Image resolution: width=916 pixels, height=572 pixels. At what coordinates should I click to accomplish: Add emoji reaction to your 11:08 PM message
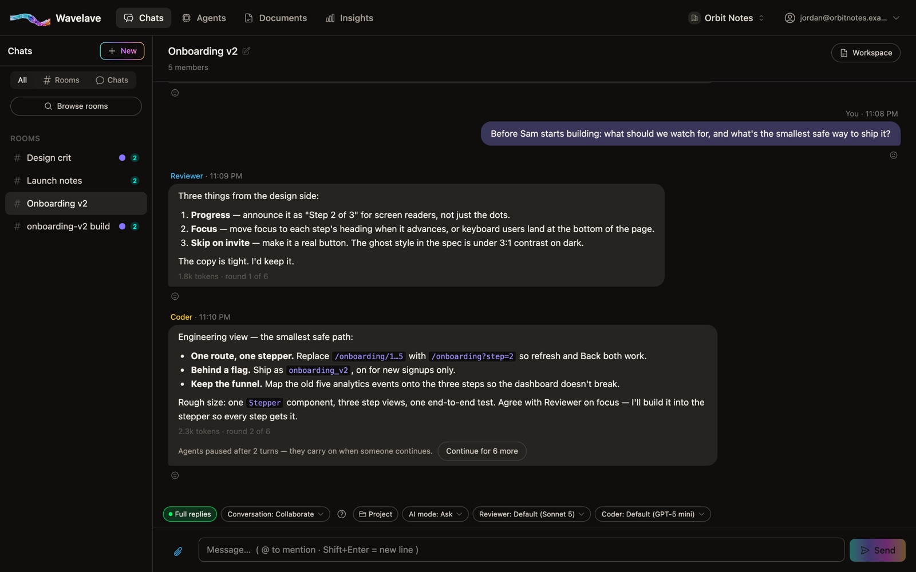[x=893, y=155]
